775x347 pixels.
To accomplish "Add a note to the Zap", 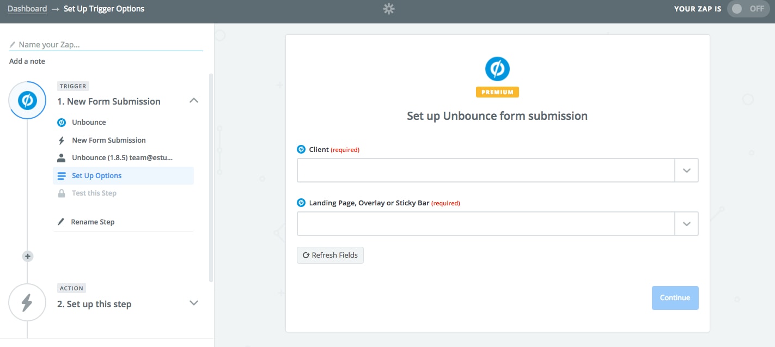I will click(27, 61).
